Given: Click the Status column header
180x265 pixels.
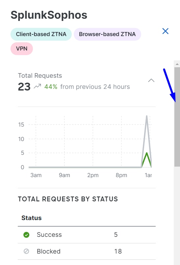Looking at the screenshot, I should [x=32, y=218].
